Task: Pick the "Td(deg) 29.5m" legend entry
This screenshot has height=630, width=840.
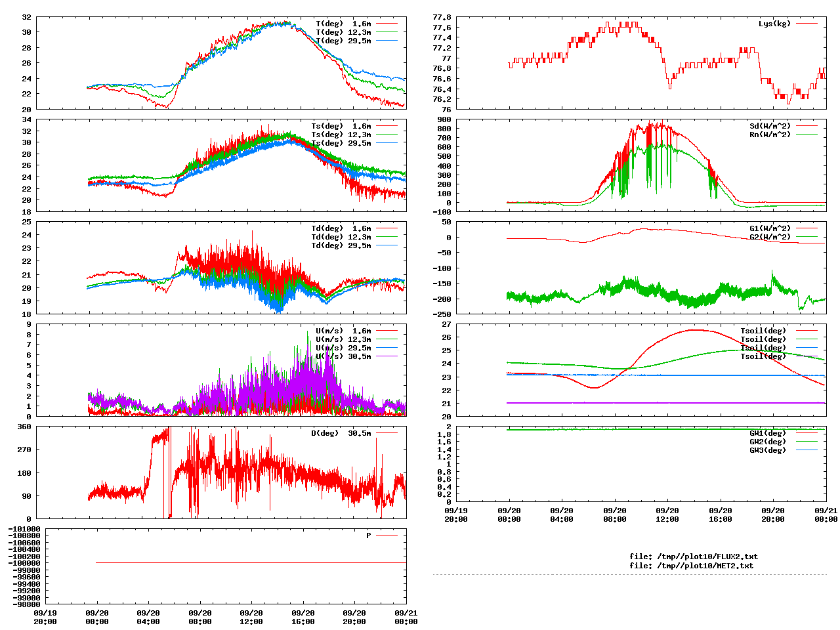Action: point(341,245)
